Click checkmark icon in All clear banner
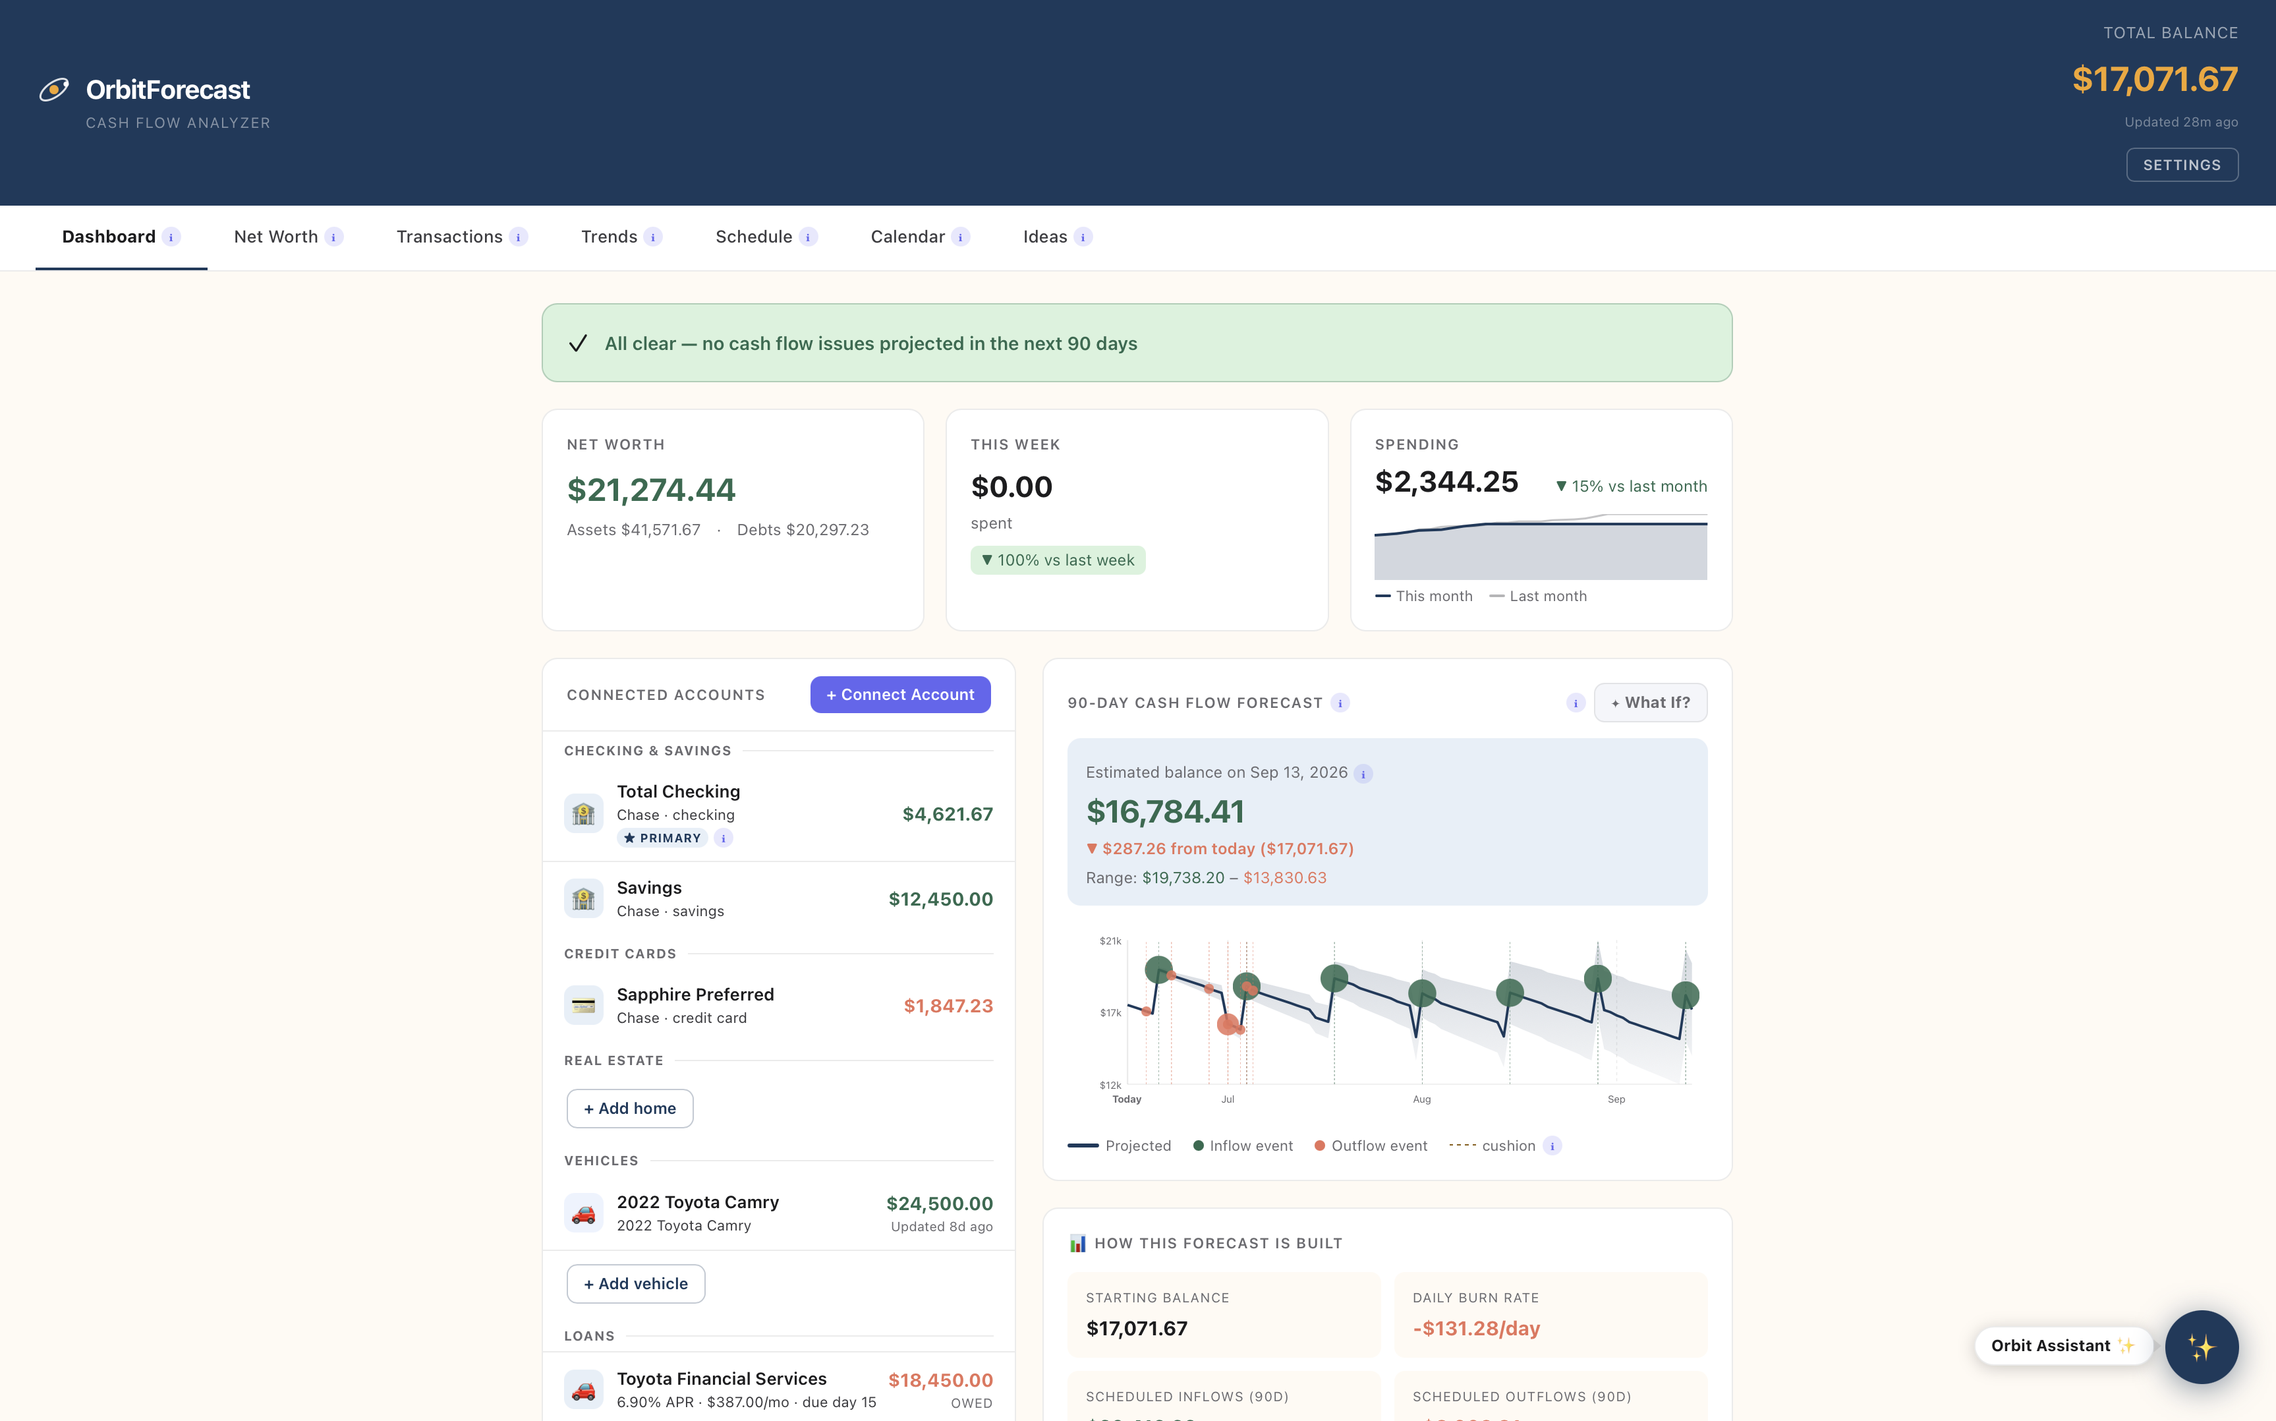2276x1421 pixels. pos(579,343)
